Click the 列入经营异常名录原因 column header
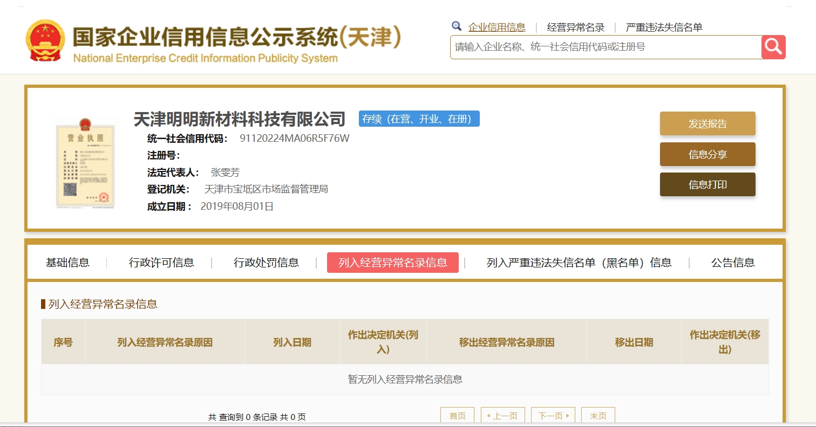Viewport: 816px width, 427px height. click(165, 342)
